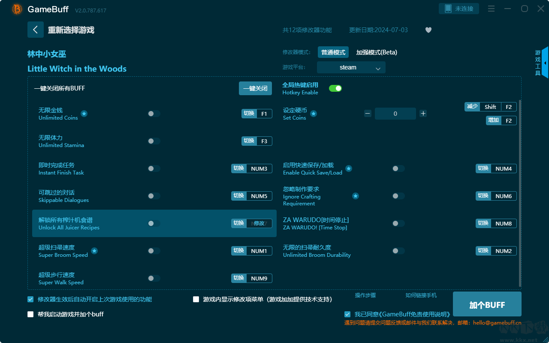Decrease Set Coins with minus button
549x343 pixels.
coord(368,114)
